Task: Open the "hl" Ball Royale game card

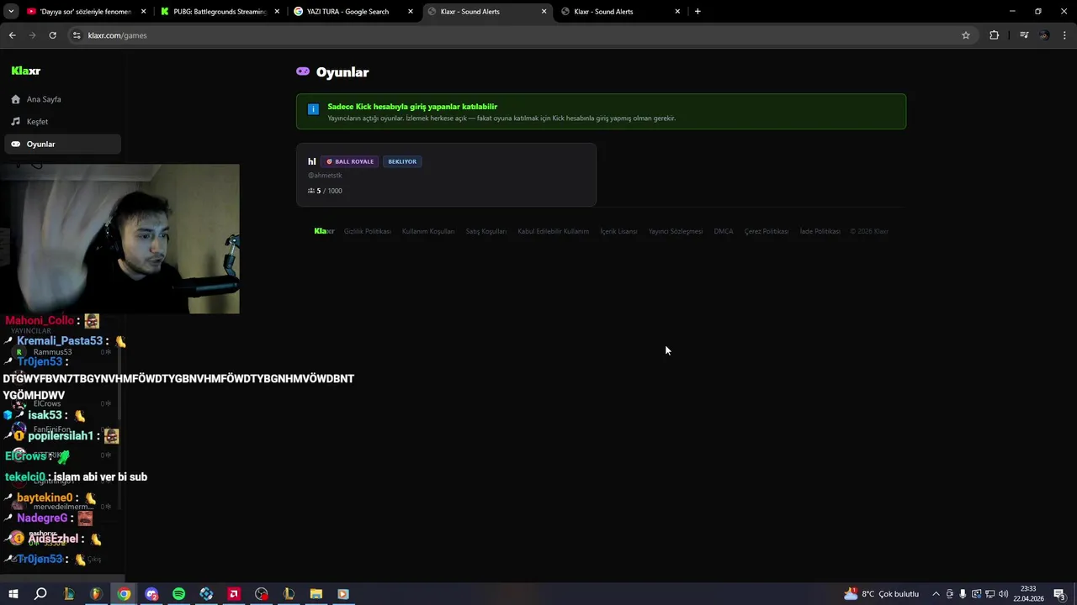Action: pos(446,175)
